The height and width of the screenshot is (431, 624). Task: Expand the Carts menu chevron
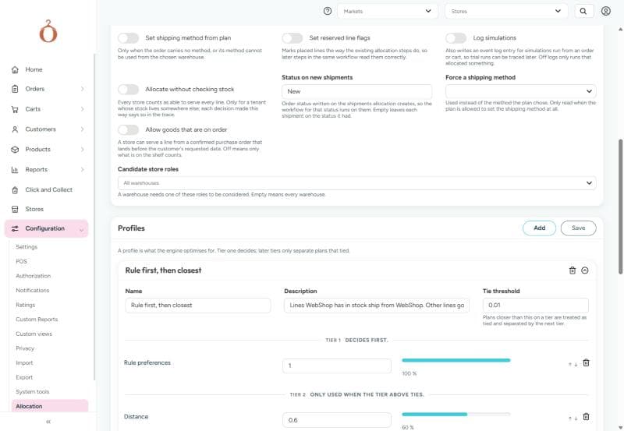coord(83,109)
